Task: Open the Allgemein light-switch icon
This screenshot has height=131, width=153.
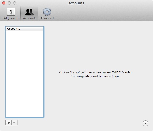Action: [x=11, y=12]
